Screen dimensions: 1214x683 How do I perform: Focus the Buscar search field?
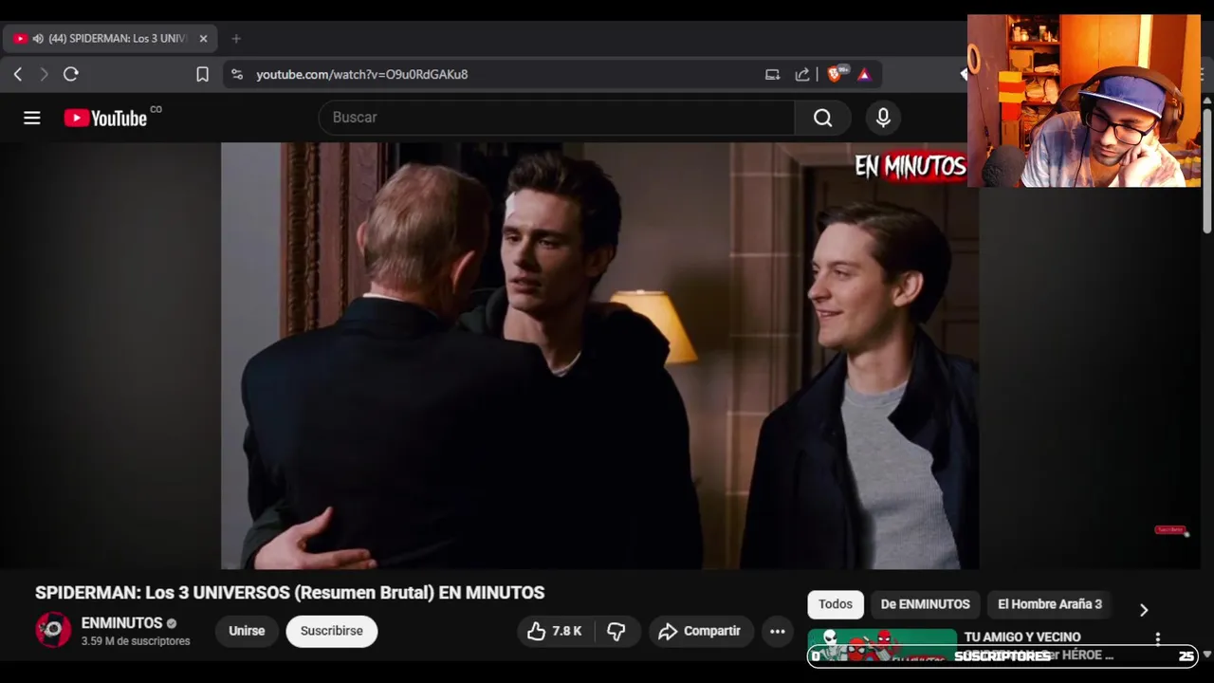557,118
